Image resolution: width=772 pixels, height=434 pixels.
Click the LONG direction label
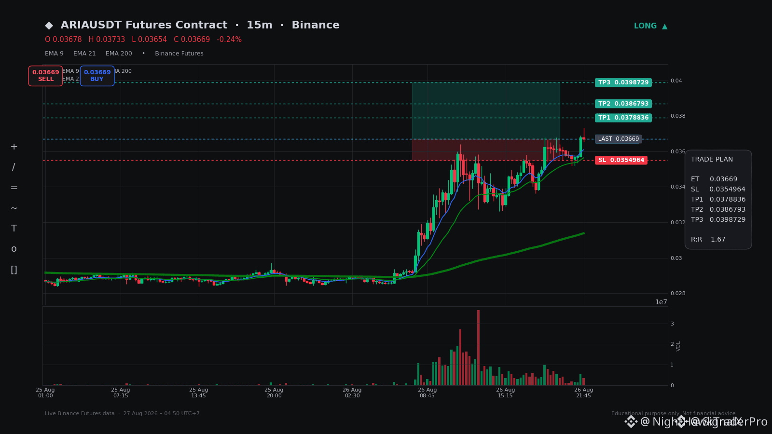pyautogui.click(x=645, y=26)
